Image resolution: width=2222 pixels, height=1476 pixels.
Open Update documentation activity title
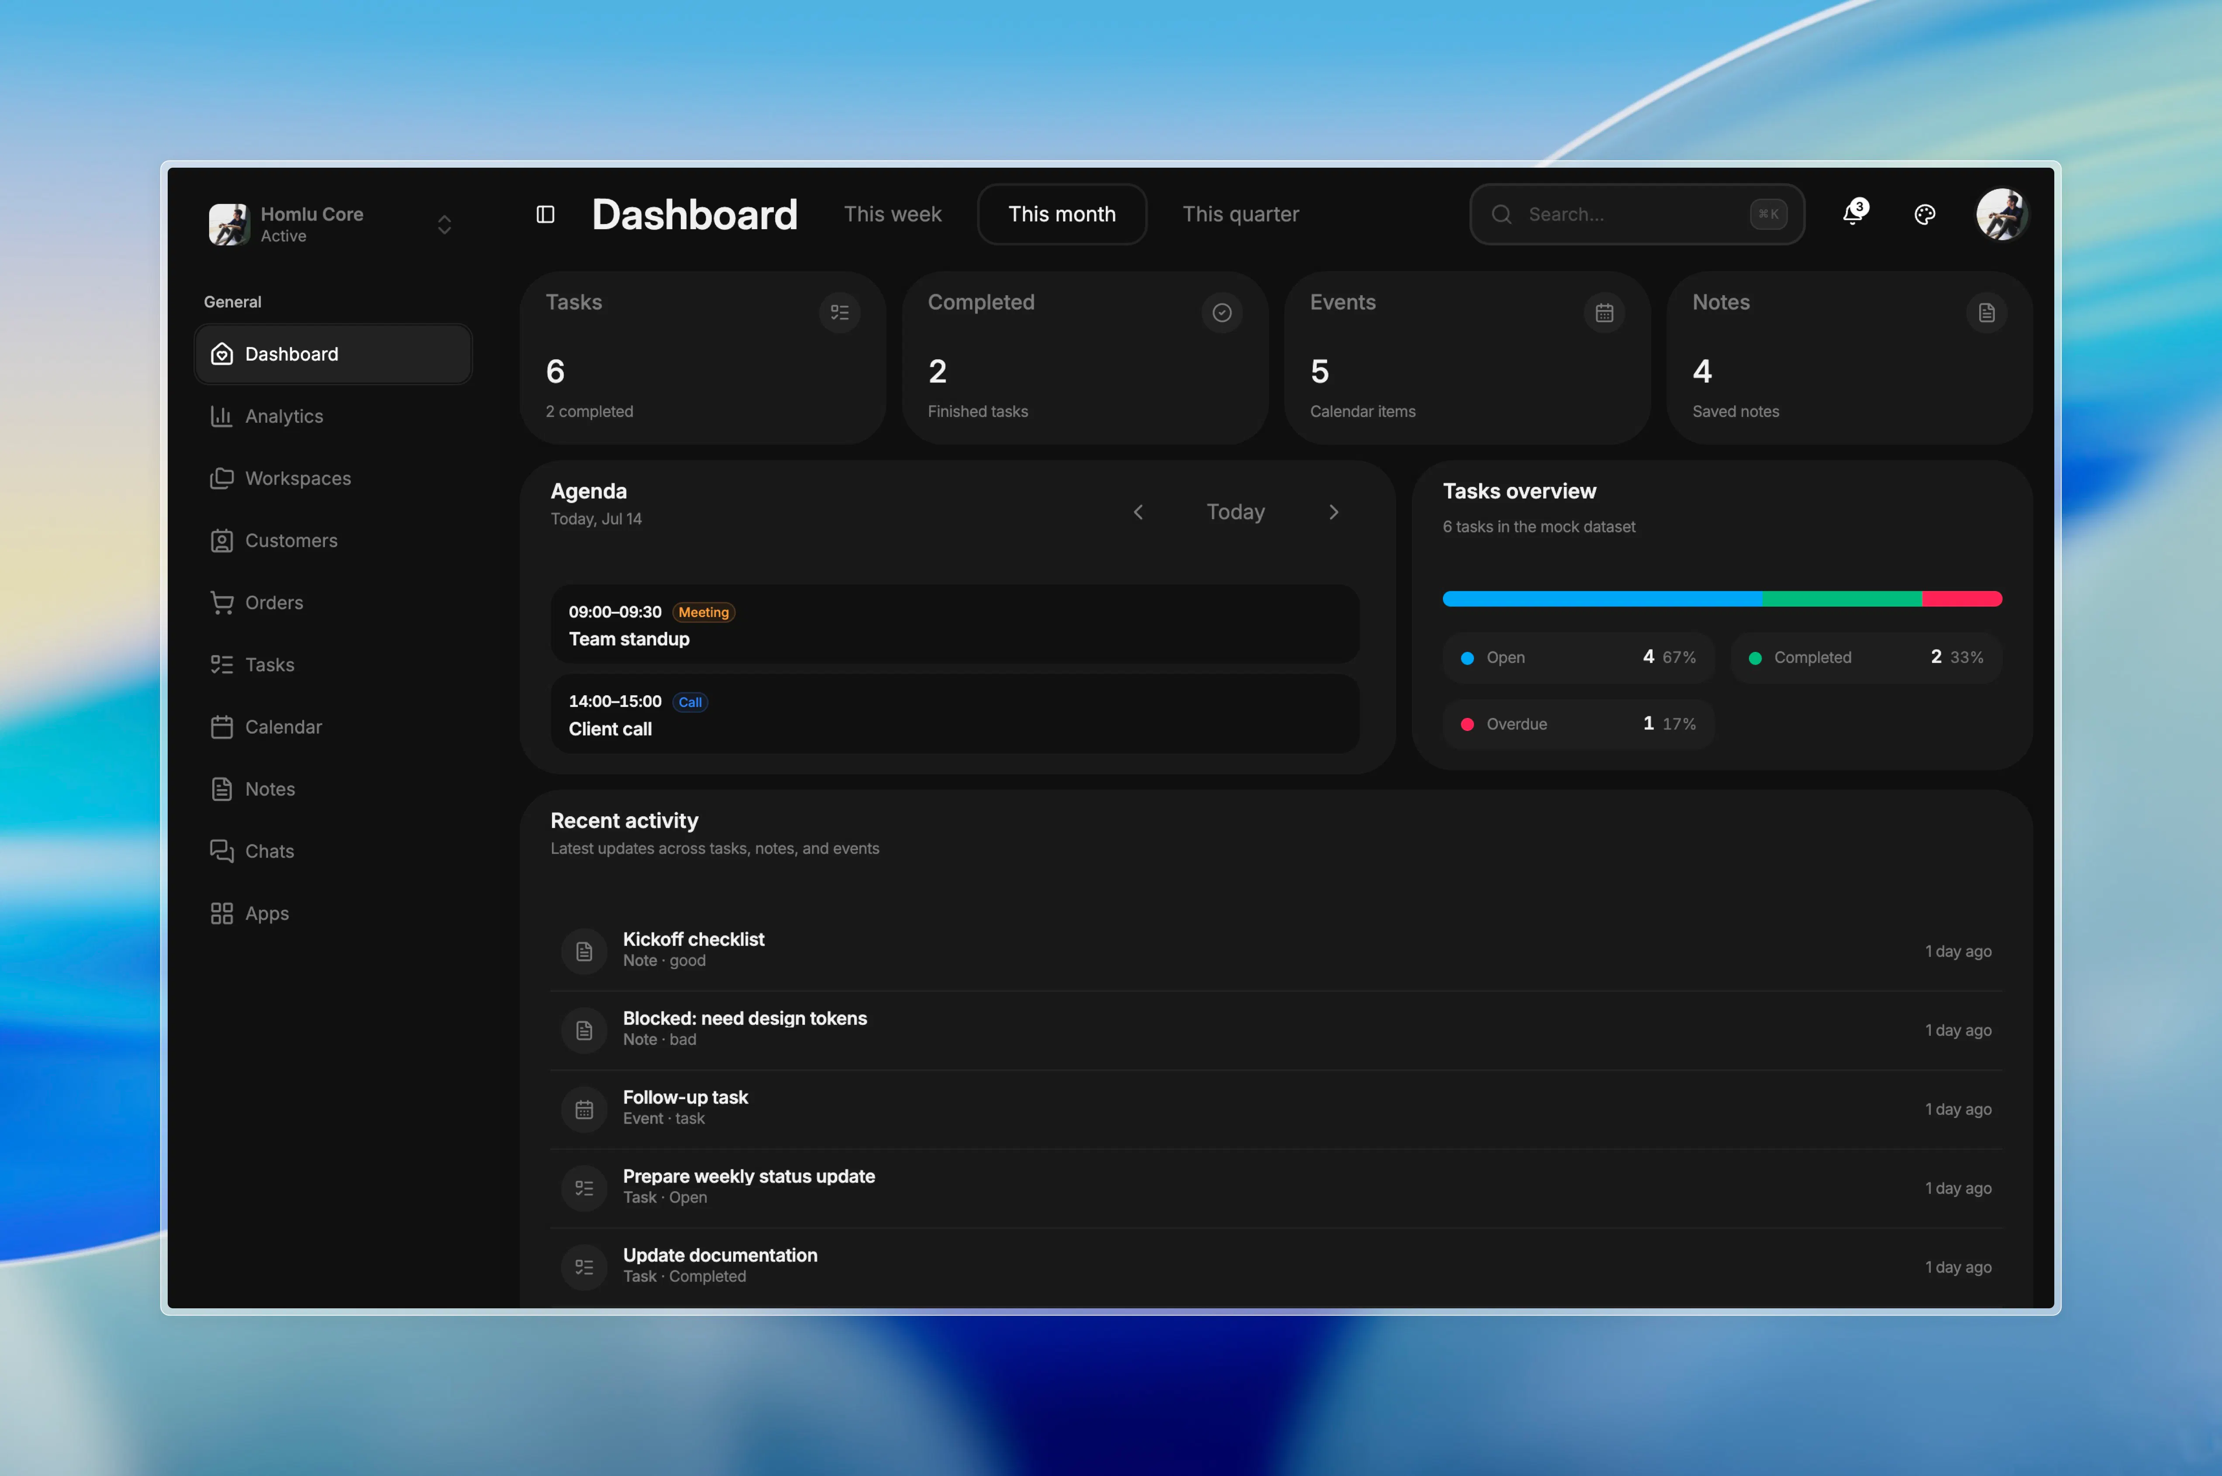click(x=720, y=1256)
